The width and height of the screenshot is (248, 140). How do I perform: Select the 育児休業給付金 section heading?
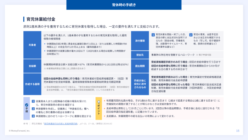(x=41, y=19)
